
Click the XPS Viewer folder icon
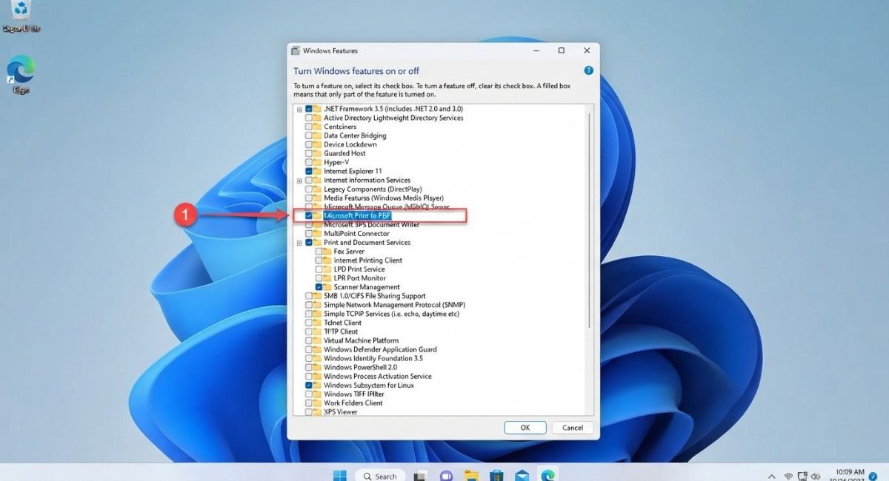point(317,411)
